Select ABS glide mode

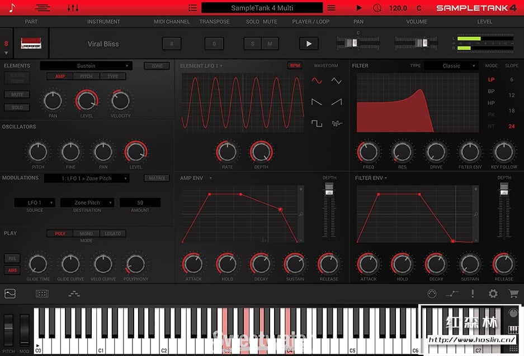click(x=12, y=270)
